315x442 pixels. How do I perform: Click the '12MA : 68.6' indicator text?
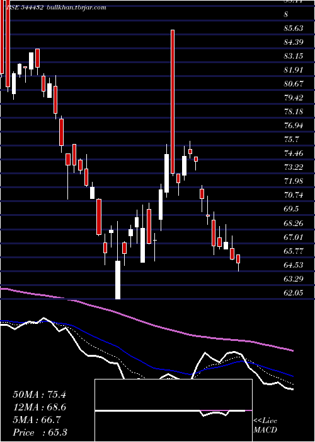(x=39, y=407)
